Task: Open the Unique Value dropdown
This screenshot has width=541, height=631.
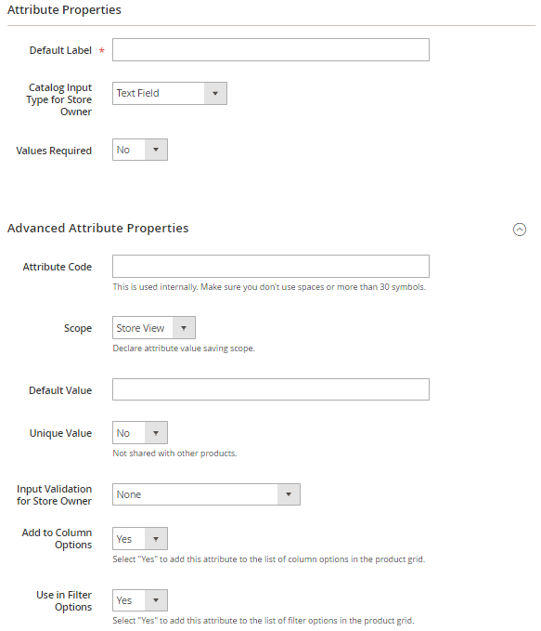Action: tap(140, 433)
